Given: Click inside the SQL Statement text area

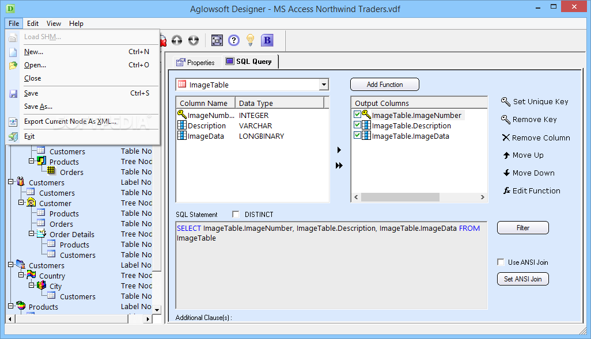Looking at the screenshot, I should pos(332,265).
